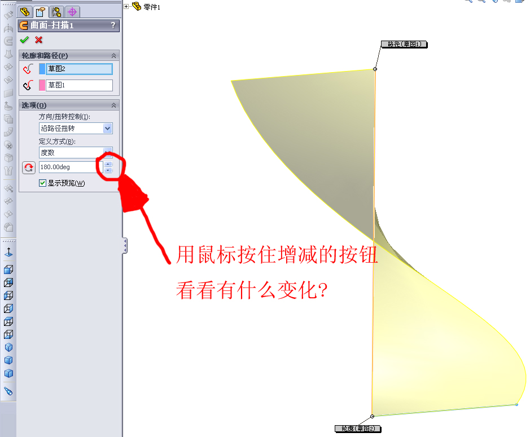530x437 pixels.
Task: Select the 草图1 path field
Action: 79,85
